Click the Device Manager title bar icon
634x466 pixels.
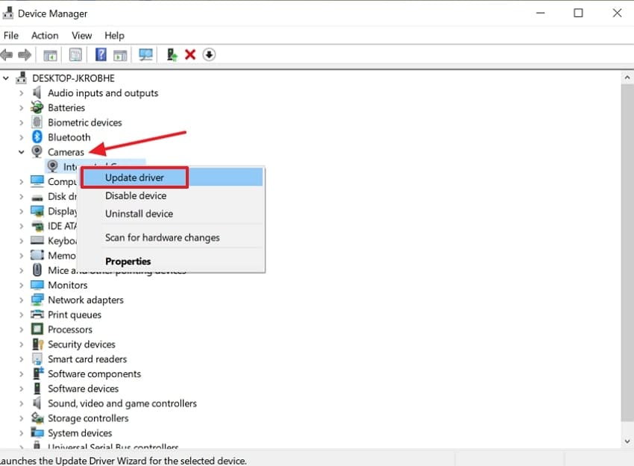click(8, 13)
